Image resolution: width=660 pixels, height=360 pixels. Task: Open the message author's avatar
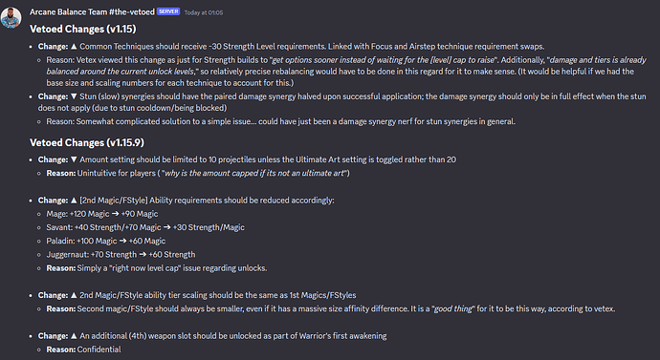tap(11, 17)
